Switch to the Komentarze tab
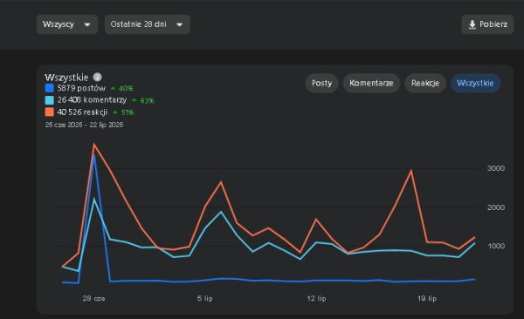This screenshot has height=319, width=524. pos(371,83)
